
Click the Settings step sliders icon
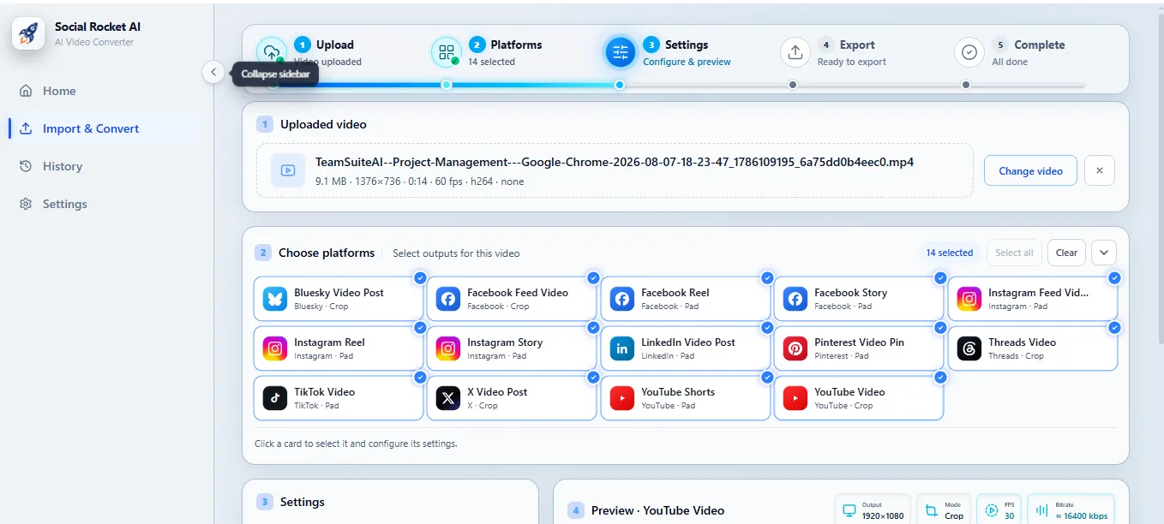(621, 52)
